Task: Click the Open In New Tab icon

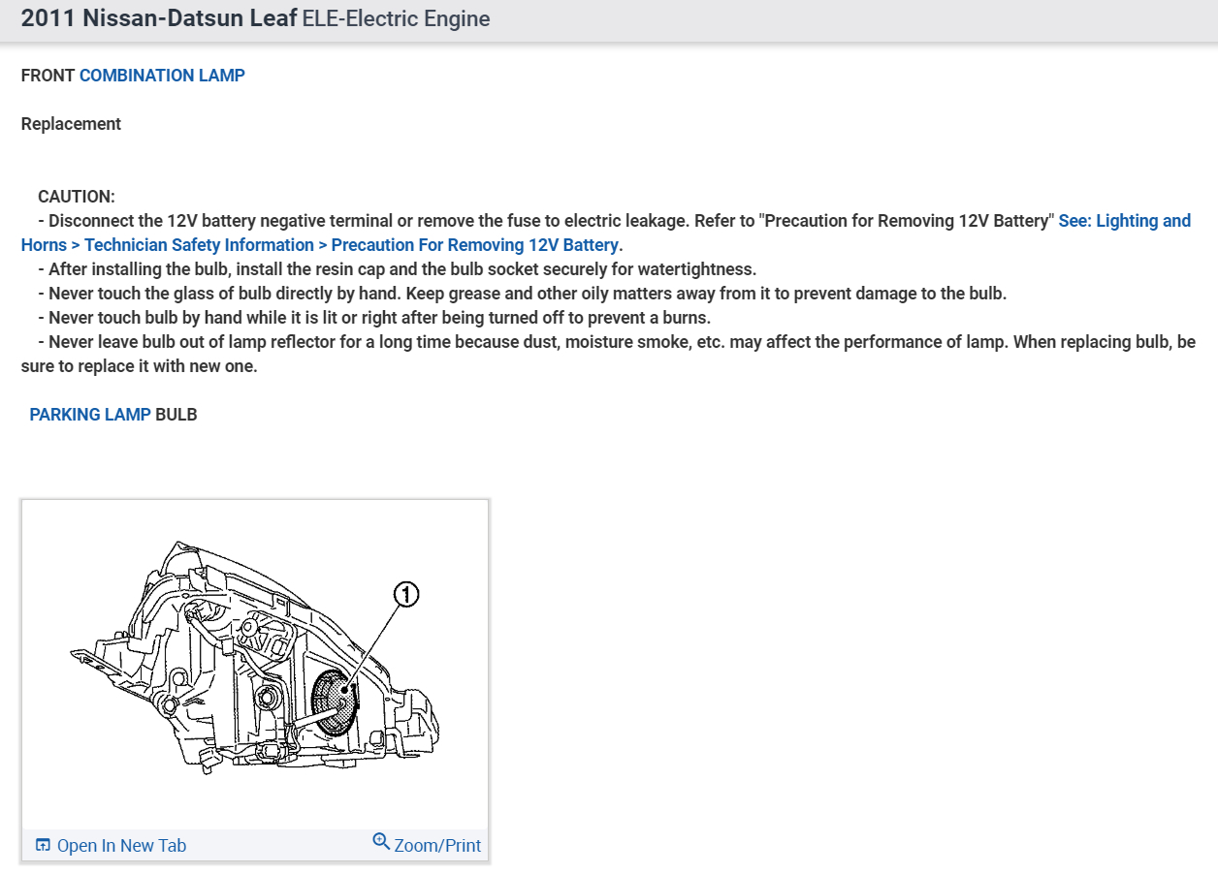Action: click(x=43, y=845)
